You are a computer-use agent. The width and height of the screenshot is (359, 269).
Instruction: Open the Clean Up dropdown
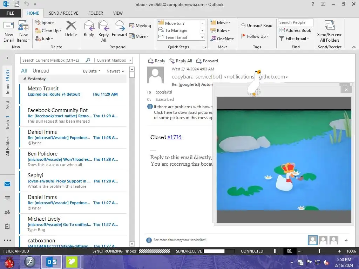click(x=48, y=31)
